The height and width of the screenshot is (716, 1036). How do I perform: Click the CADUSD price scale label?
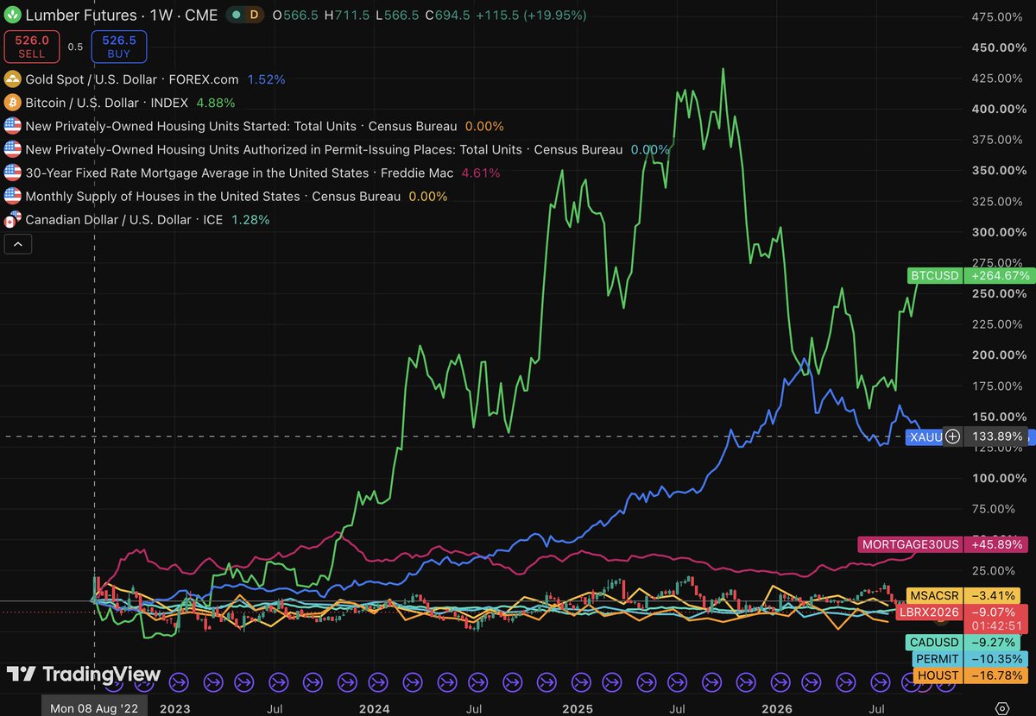coord(933,642)
